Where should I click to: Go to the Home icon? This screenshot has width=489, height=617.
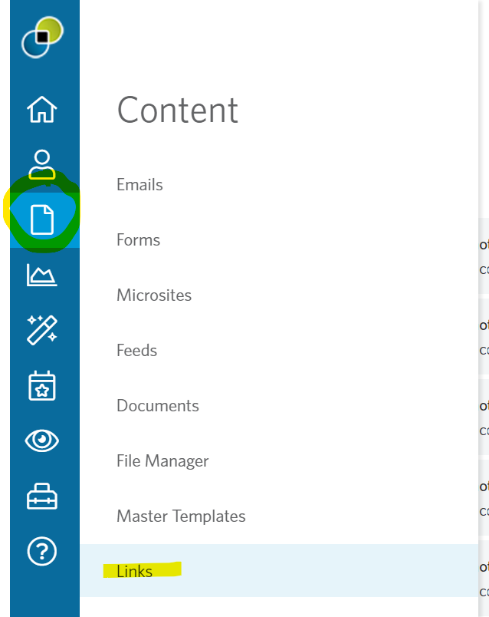(42, 110)
